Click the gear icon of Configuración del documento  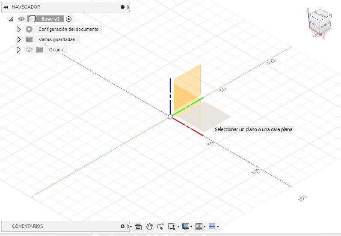pyautogui.click(x=29, y=29)
